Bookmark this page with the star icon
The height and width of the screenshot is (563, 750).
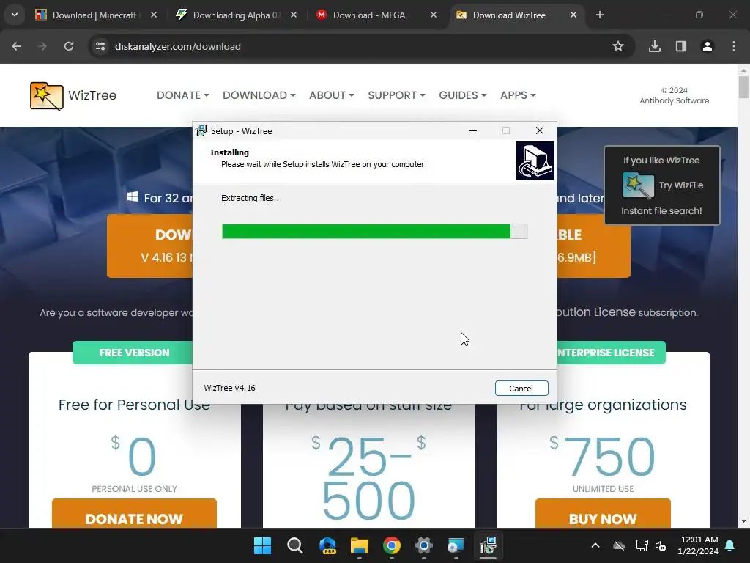point(618,46)
